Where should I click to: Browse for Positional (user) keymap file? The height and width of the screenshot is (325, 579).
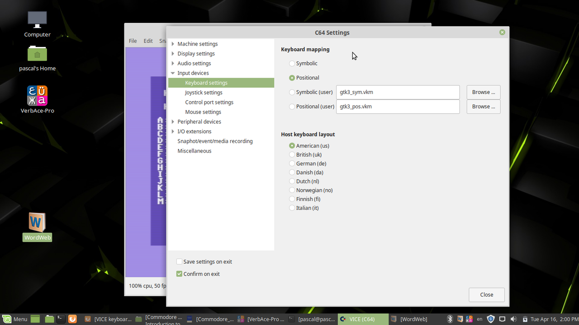(x=484, y=107)
